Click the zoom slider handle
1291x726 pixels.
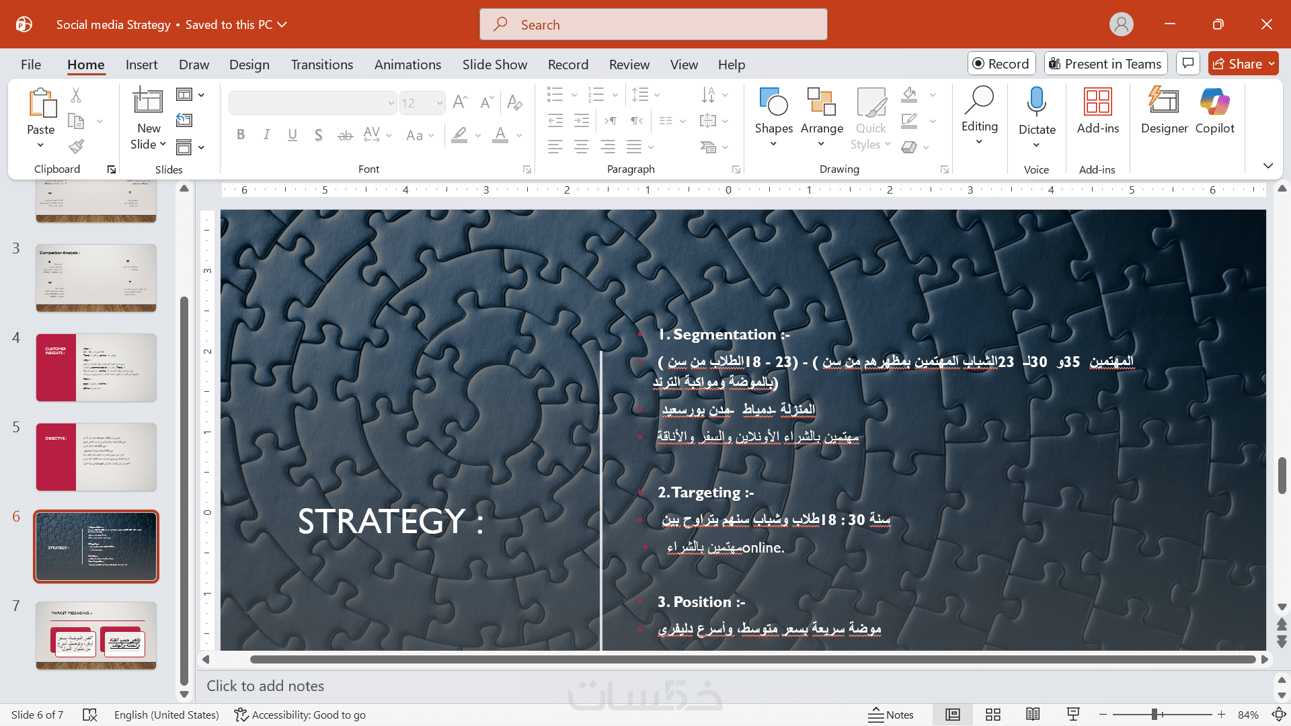(x=1155, y=715)
